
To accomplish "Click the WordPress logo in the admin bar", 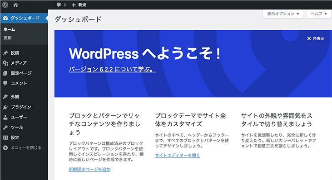I will click(x=5, y=5).
